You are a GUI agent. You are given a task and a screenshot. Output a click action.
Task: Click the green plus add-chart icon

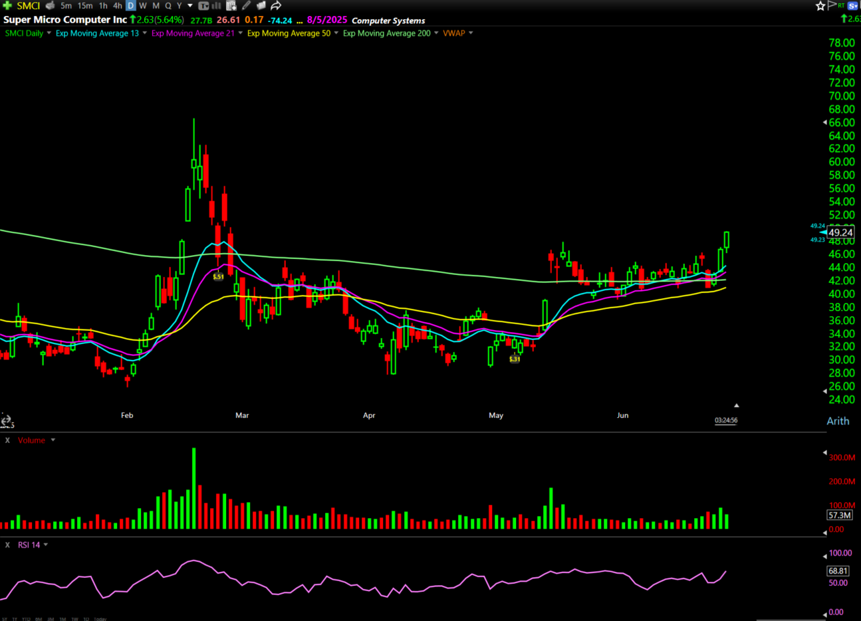click(x=7, y=5)
